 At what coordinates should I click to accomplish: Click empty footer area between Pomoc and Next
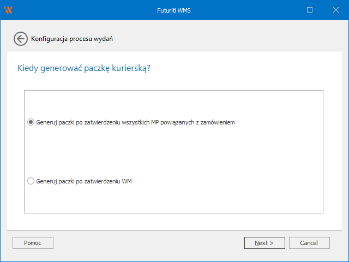[147, 243]
